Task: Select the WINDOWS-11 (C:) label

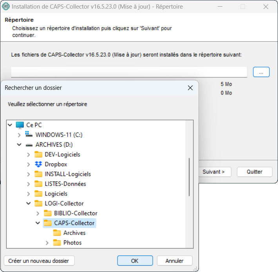Action: [x=59, y=135]
